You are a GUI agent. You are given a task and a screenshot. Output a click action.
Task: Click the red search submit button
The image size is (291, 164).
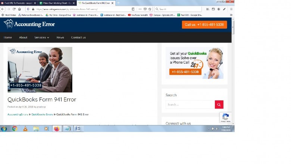click(219, 104)
